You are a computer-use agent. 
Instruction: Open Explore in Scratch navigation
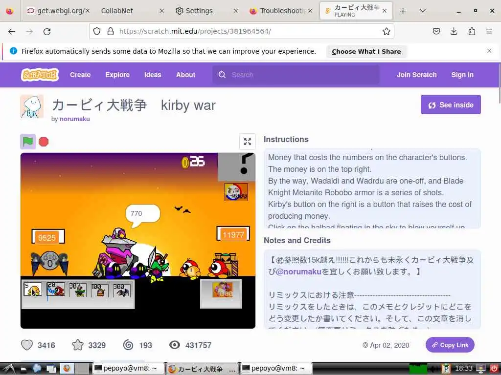117,75
